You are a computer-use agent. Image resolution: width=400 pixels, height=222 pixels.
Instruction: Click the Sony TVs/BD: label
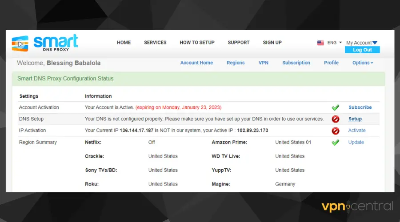coord(101,170)
